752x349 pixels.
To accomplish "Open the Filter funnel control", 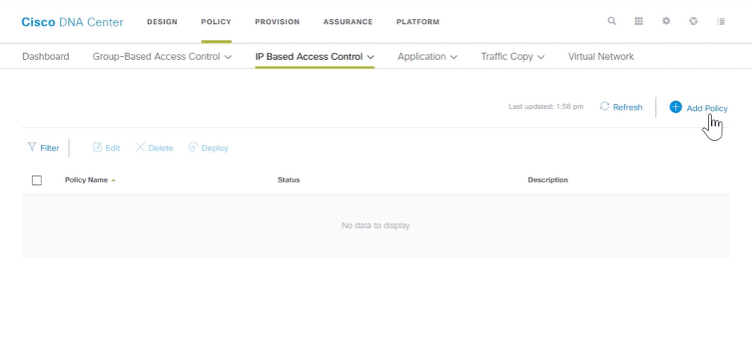I will 43,148.
